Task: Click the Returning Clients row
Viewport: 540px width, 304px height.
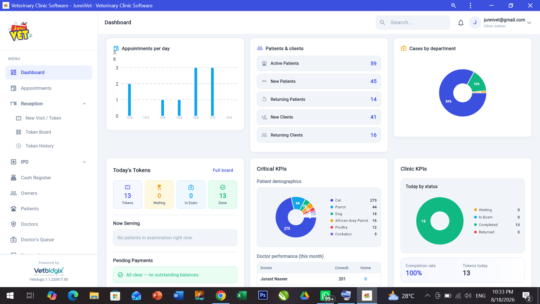Action: pos(319,135)
